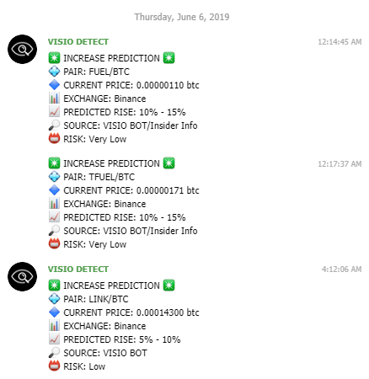Screen dimensions: 369x379
Task: Click the first VISIO DETECT sender name
Action: 78,42
